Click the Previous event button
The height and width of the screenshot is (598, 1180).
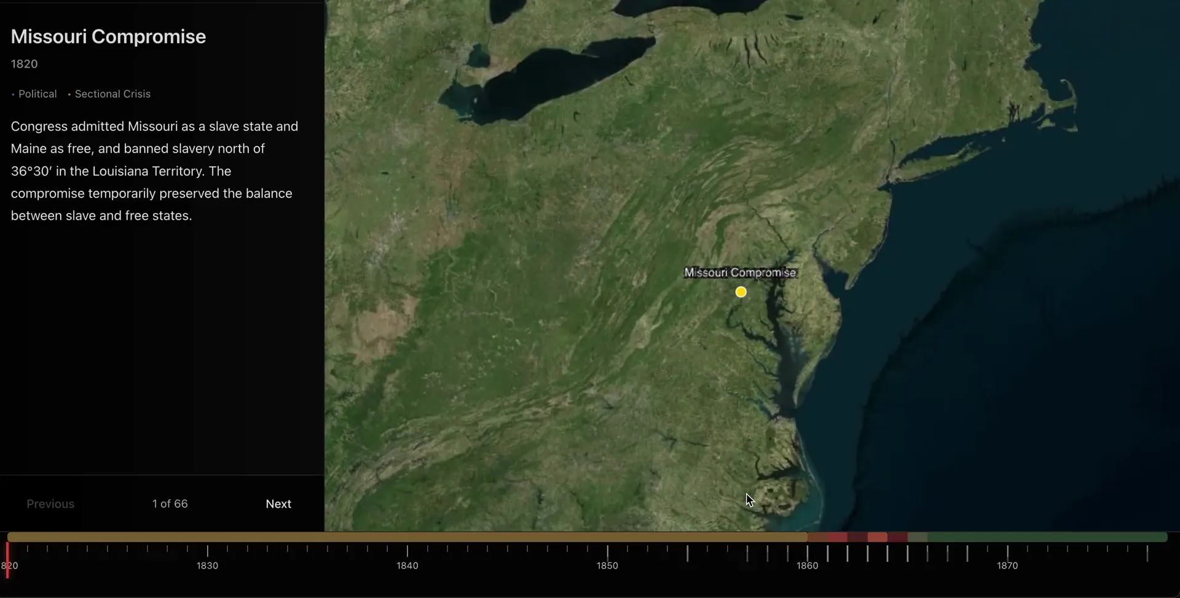pyautogui.click(x=50, y=504)
